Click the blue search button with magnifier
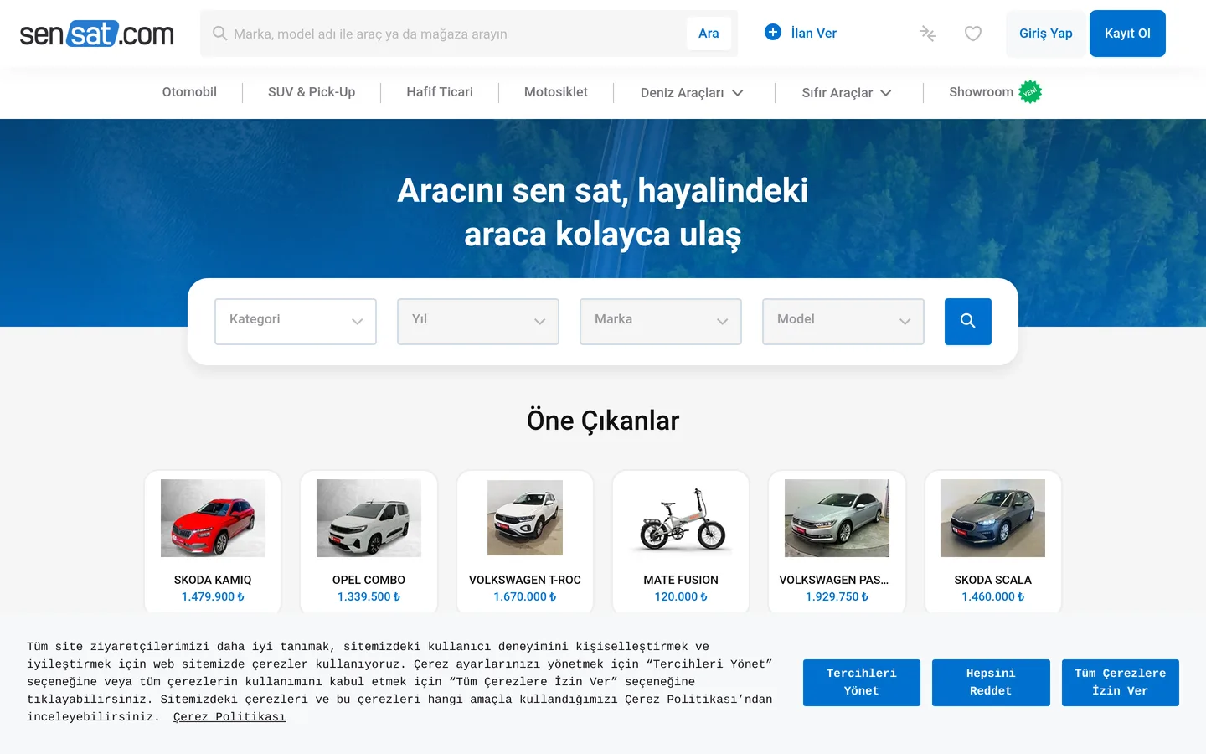The width and height of the screenshot is (1206, 754). (x=968, y=322)
